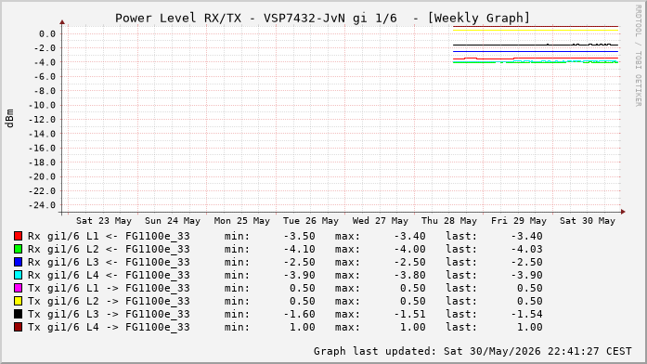The width and height of the screenshot is (647, 364).
Task: Click the blue Rx L3 line in chart
Action: 536,52
